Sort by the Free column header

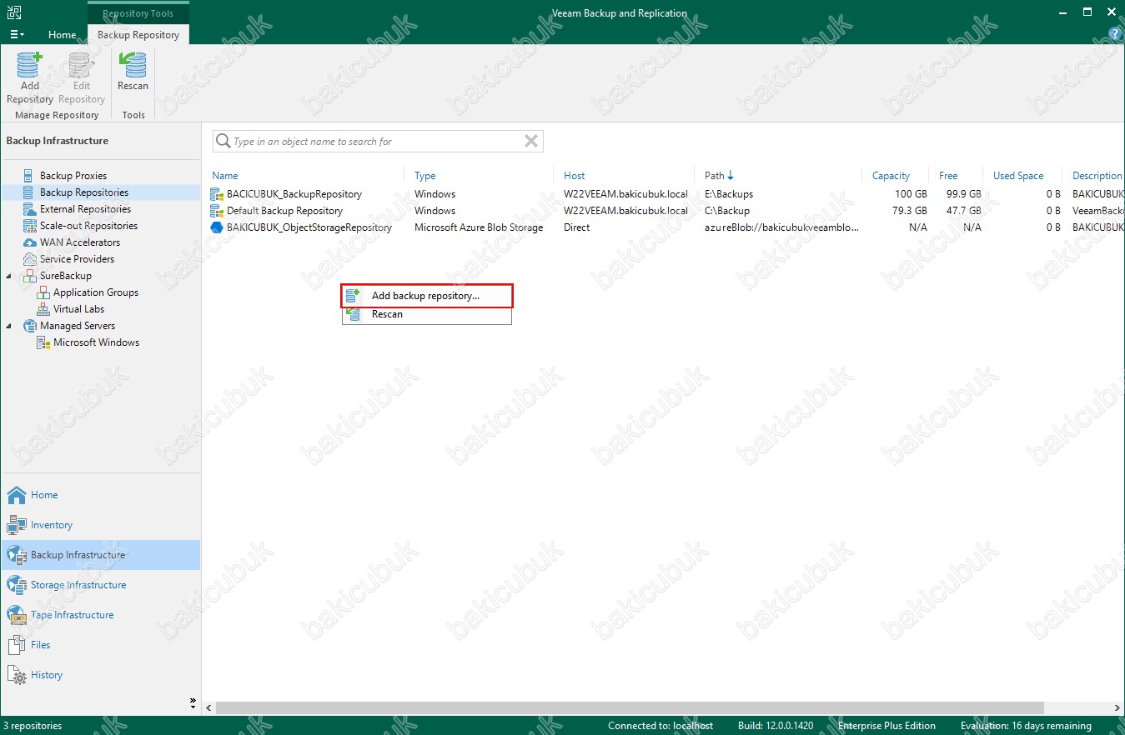click(948, 176)
